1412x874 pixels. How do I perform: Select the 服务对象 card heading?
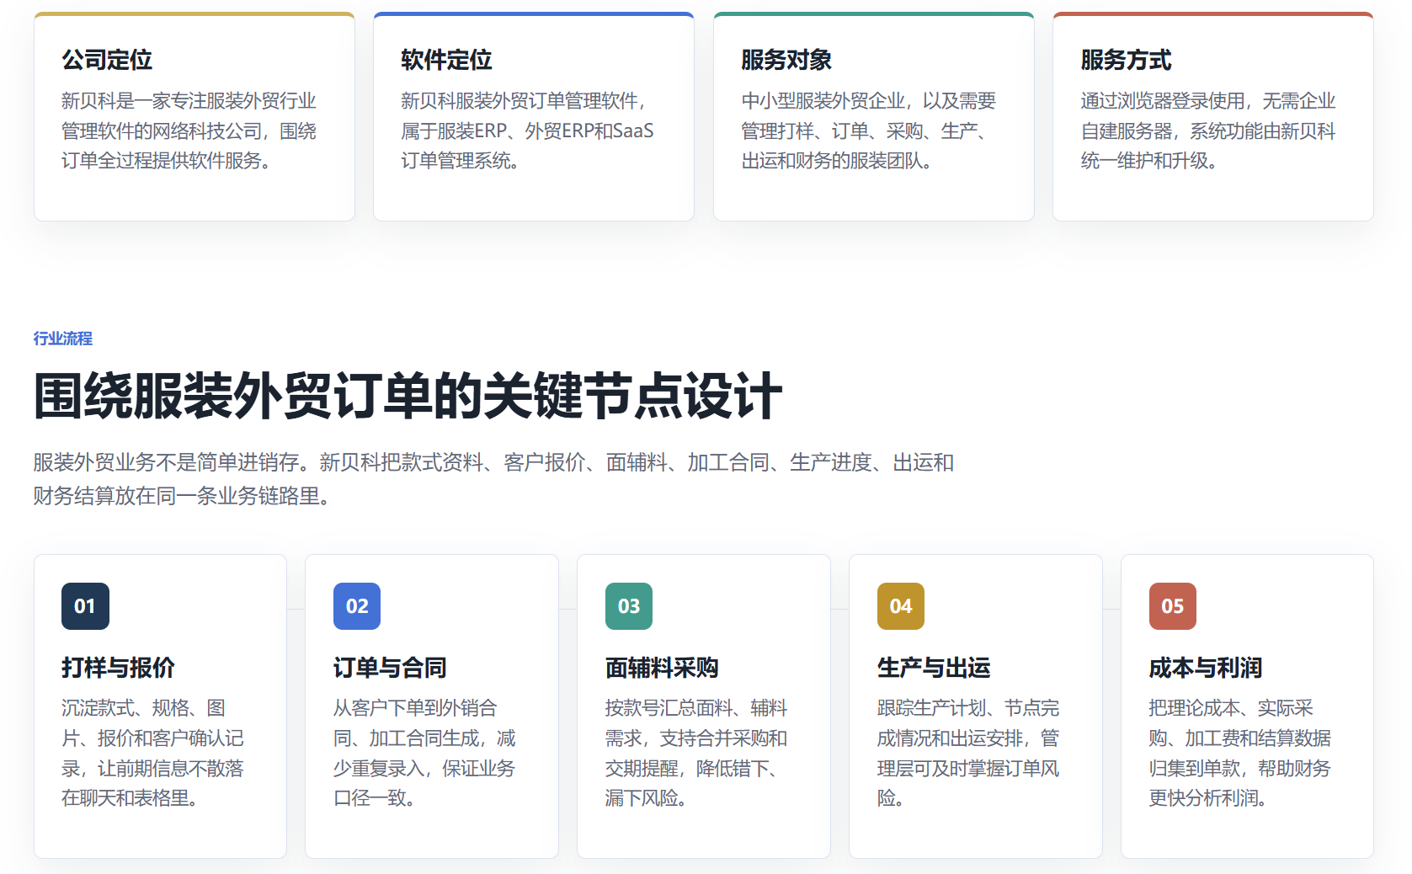tap(786, 60)
